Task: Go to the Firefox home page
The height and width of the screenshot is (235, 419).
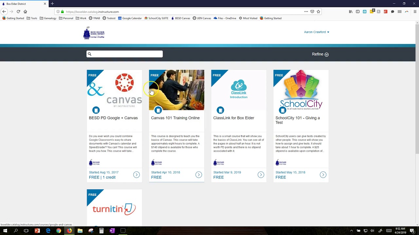Action: [25, 11]
